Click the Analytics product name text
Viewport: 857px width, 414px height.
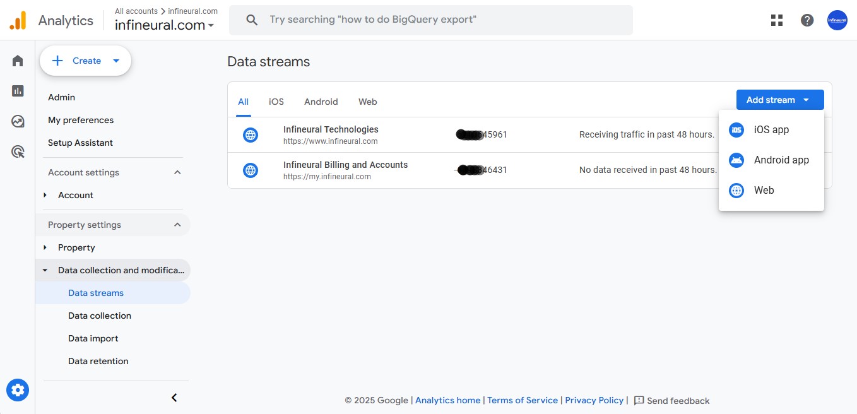click(x=66, y=20)
